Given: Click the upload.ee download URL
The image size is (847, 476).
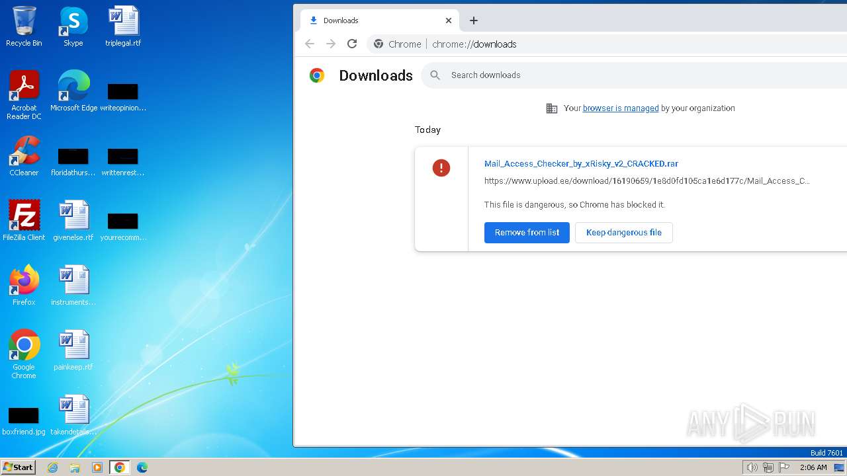Looking at the screenshot, I should click(x=646, y=181).
